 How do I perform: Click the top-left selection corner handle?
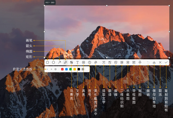(x=44, y=6)
